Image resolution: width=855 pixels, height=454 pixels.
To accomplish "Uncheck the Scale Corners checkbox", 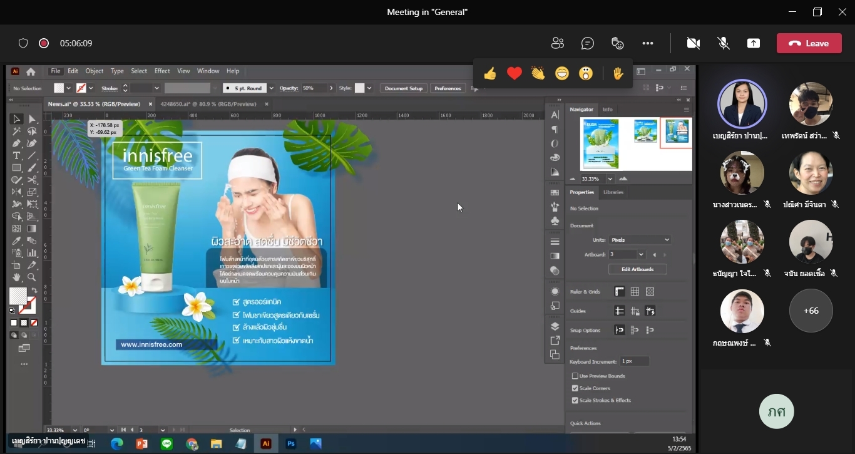I will point(575,388).
